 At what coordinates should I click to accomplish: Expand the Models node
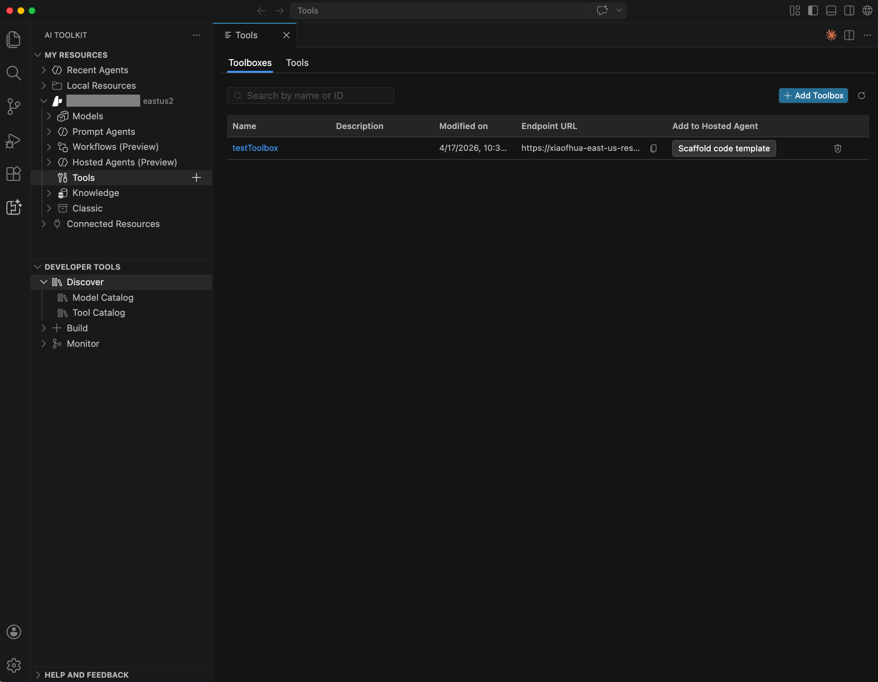click(x=49, y=116)
